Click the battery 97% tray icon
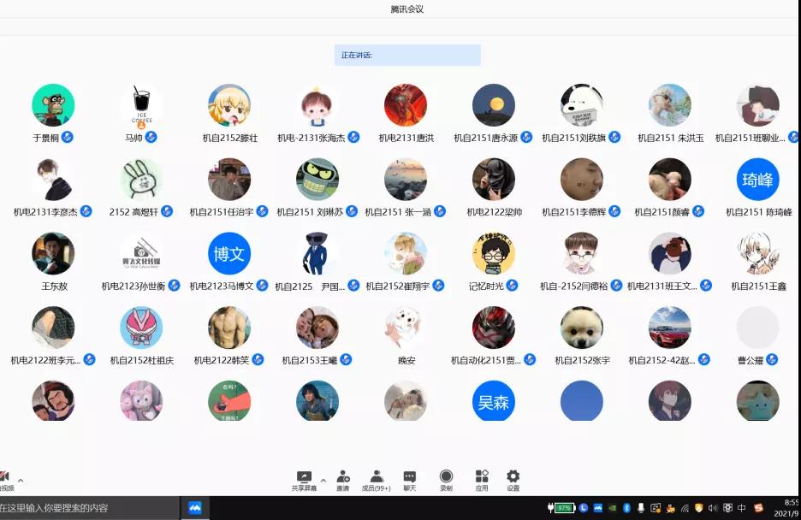Screen dimensions: 801x520 563,508
